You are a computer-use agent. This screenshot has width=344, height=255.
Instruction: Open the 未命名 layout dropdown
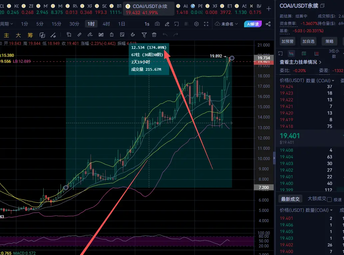[x=226, y=24]
